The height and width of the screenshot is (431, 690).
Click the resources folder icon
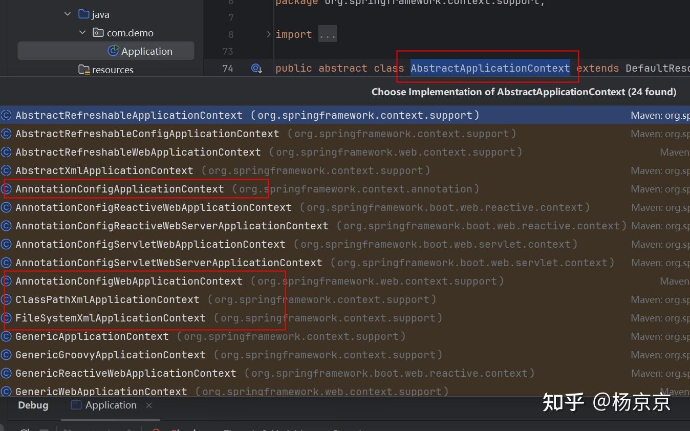(x=84, y=70)
